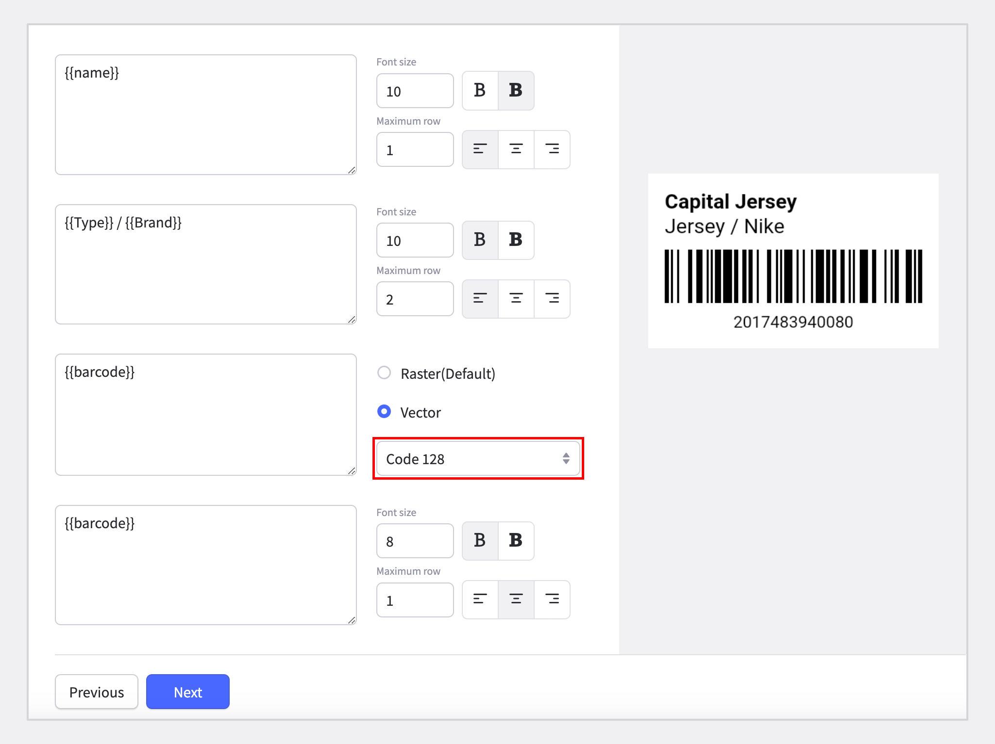Select bold weight for {{Type}} / {{Brand}} row
The height and width of the screenshot is (744, 995).
click(516, 240)
